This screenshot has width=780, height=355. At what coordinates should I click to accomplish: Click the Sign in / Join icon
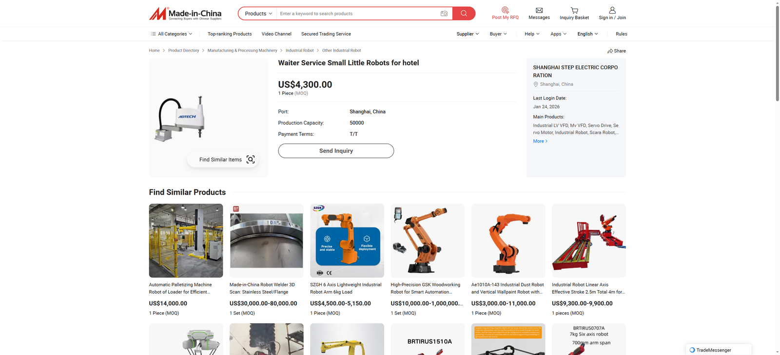(612, 10)
